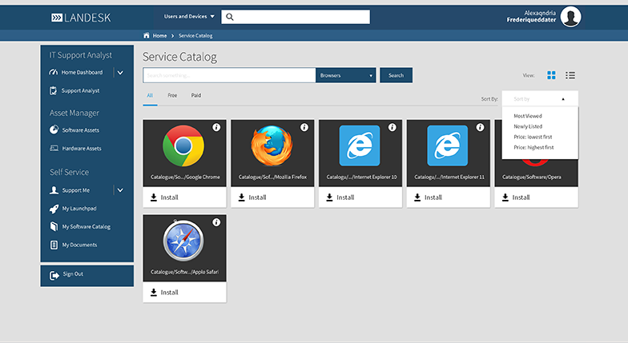Expand the Support Me submenu arrow
This screenshot has height=343, width=628.
[120, 190]
